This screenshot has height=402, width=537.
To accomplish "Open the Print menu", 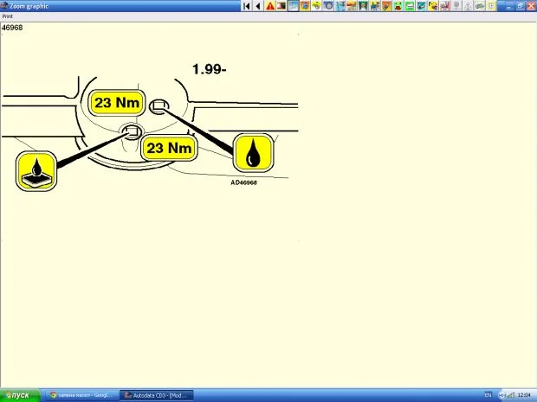I will coord(7,16).
